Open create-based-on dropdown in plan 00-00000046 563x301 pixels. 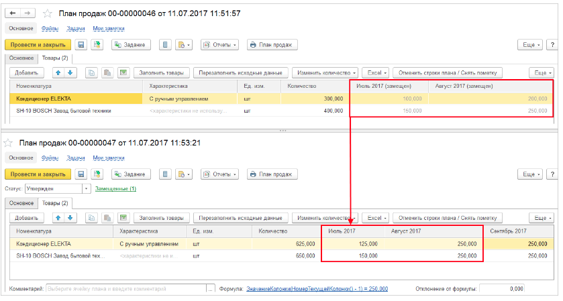[184, 45]
